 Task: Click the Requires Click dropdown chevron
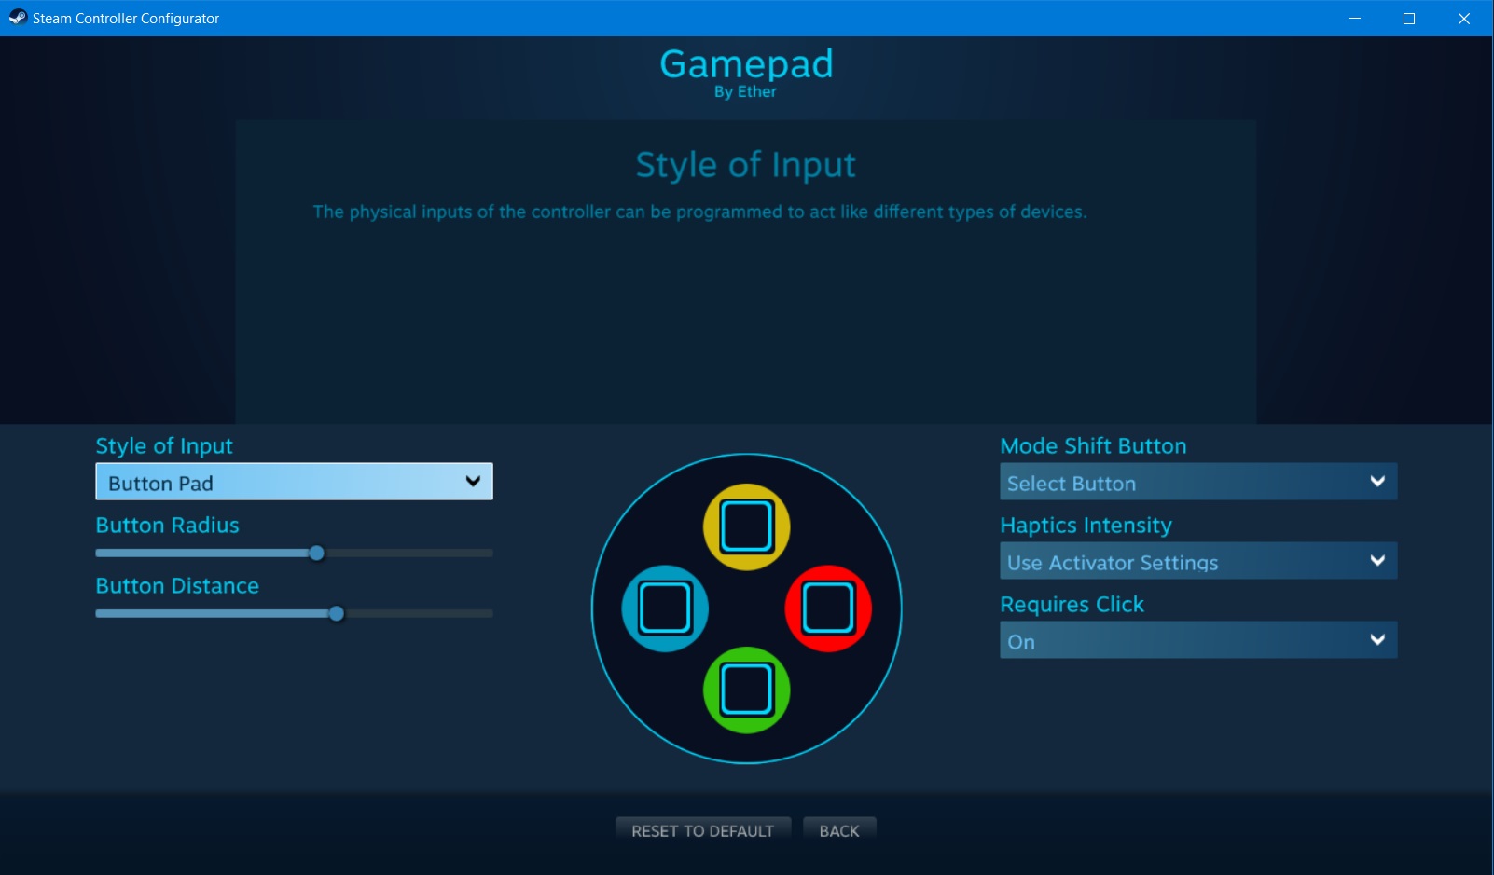[1377, 640]
